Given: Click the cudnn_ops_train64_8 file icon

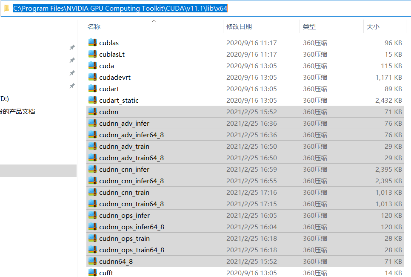Looking at the screenshot, I should 93,250.
